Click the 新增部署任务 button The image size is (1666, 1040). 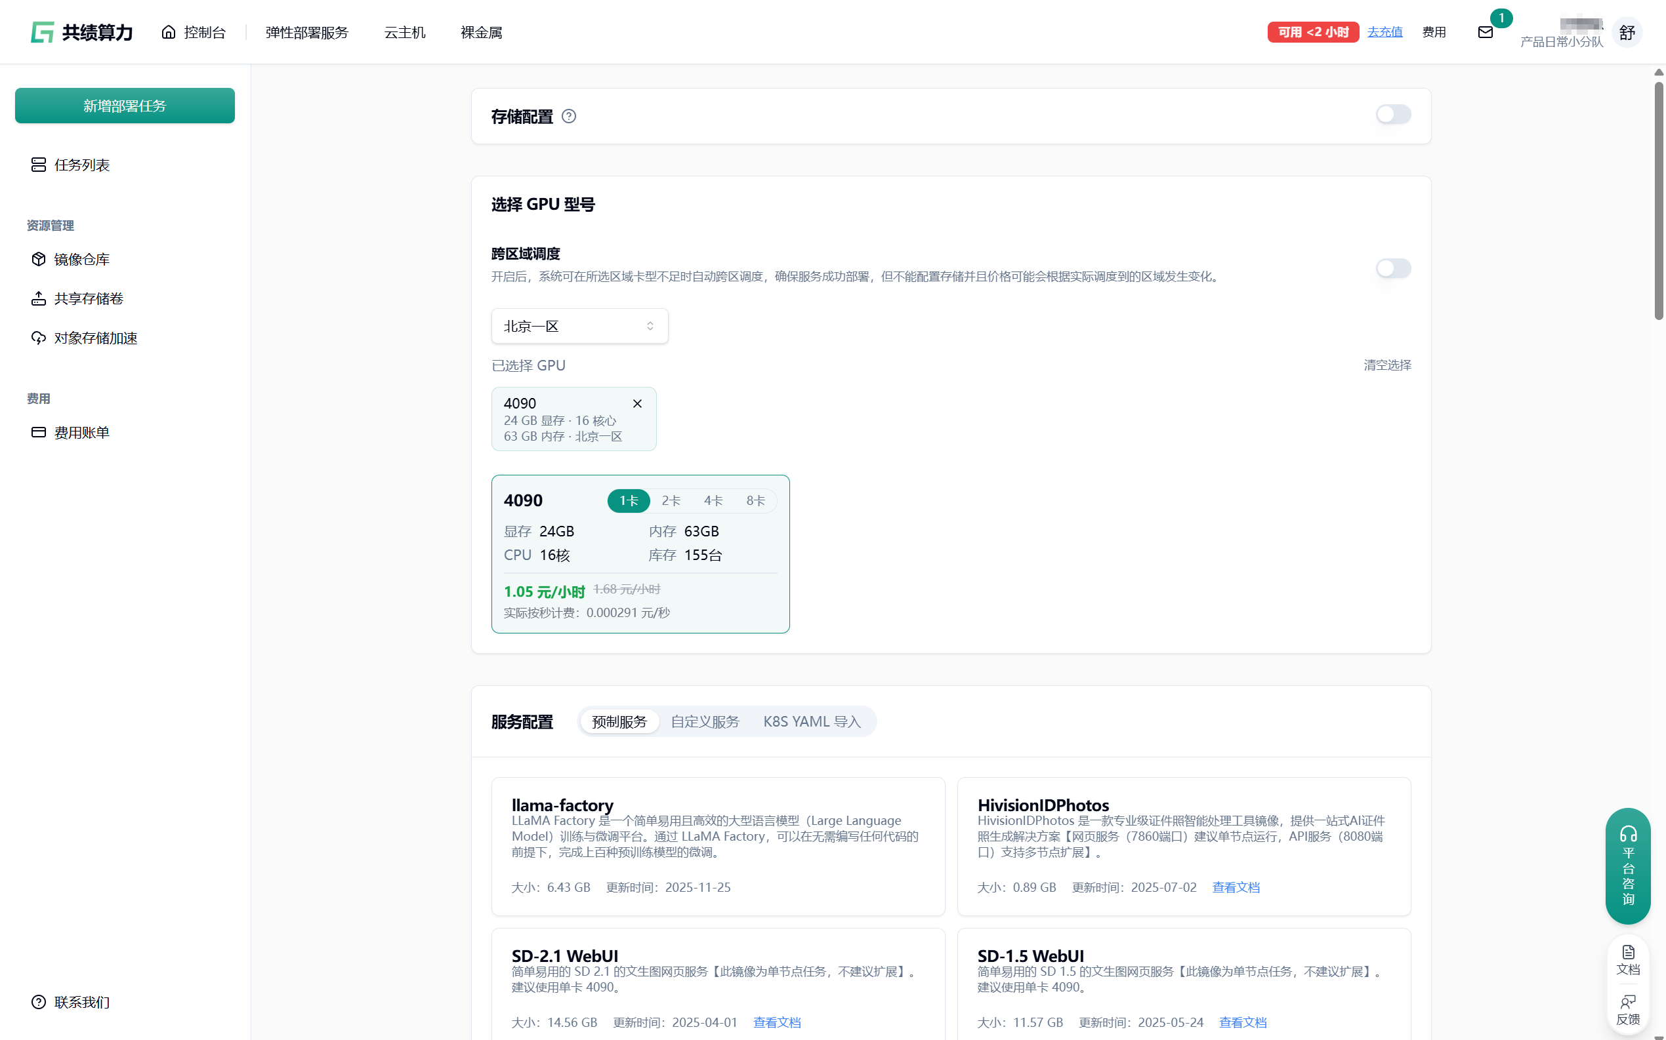(125, 106)
